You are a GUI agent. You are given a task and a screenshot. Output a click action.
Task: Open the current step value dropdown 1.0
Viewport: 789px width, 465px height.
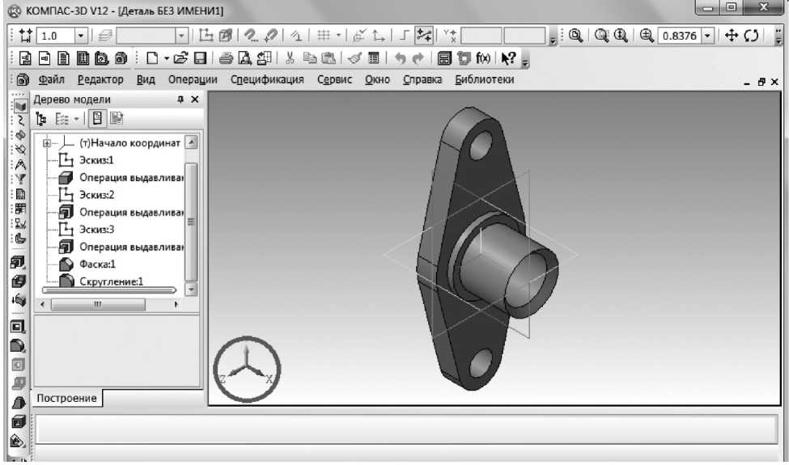tap(80, 36)
